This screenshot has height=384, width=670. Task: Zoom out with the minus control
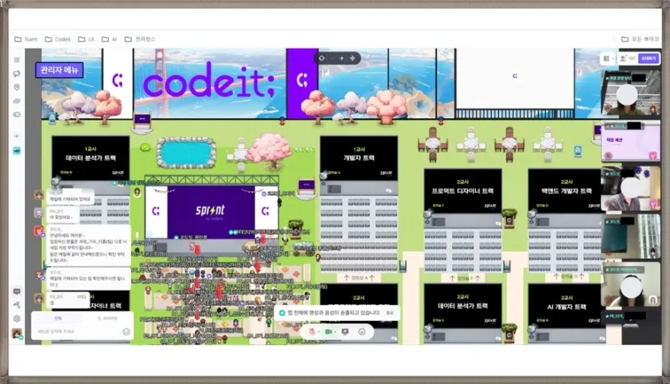click(x=332, y=58)
